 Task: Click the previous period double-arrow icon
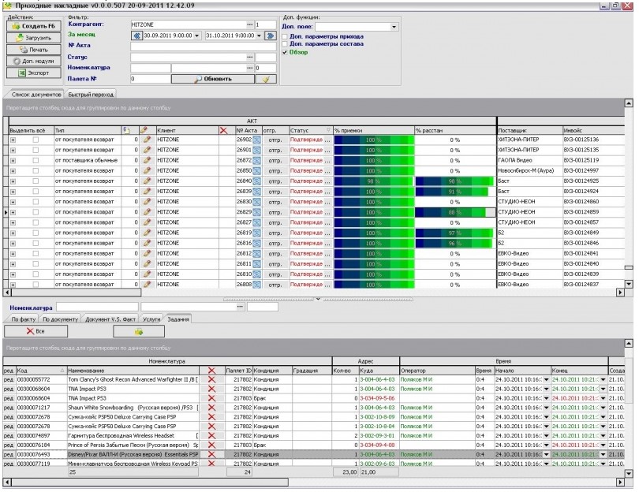[x=137, y=35]
